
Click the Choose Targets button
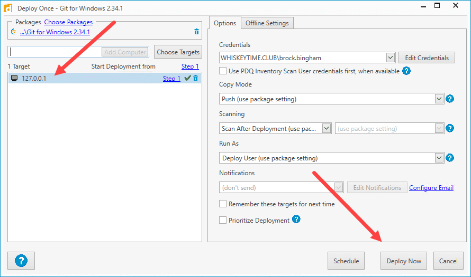tap(178, 52)
